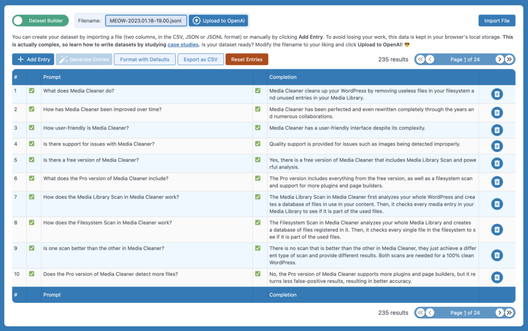
Task: Remove entry 10 about detecting more files
Action: (497, 277)
